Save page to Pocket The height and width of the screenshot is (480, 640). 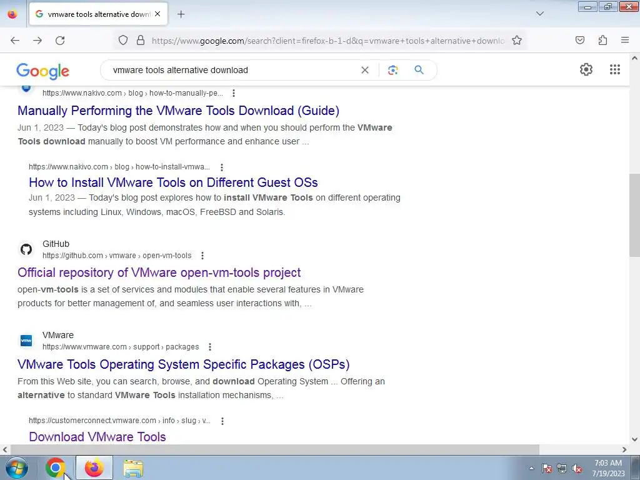coord(580,40)
